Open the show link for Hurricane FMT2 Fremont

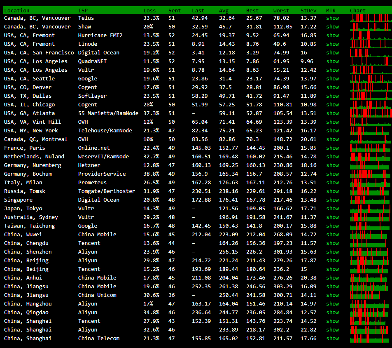pyautogui.click(x=332, y=35)
